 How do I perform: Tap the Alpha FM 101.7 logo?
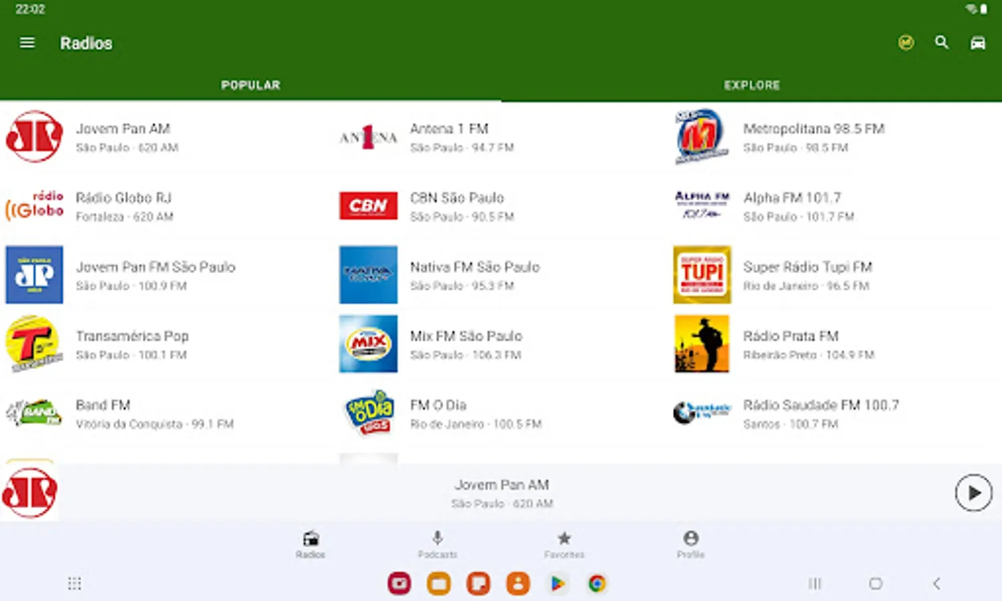(702, 204)
